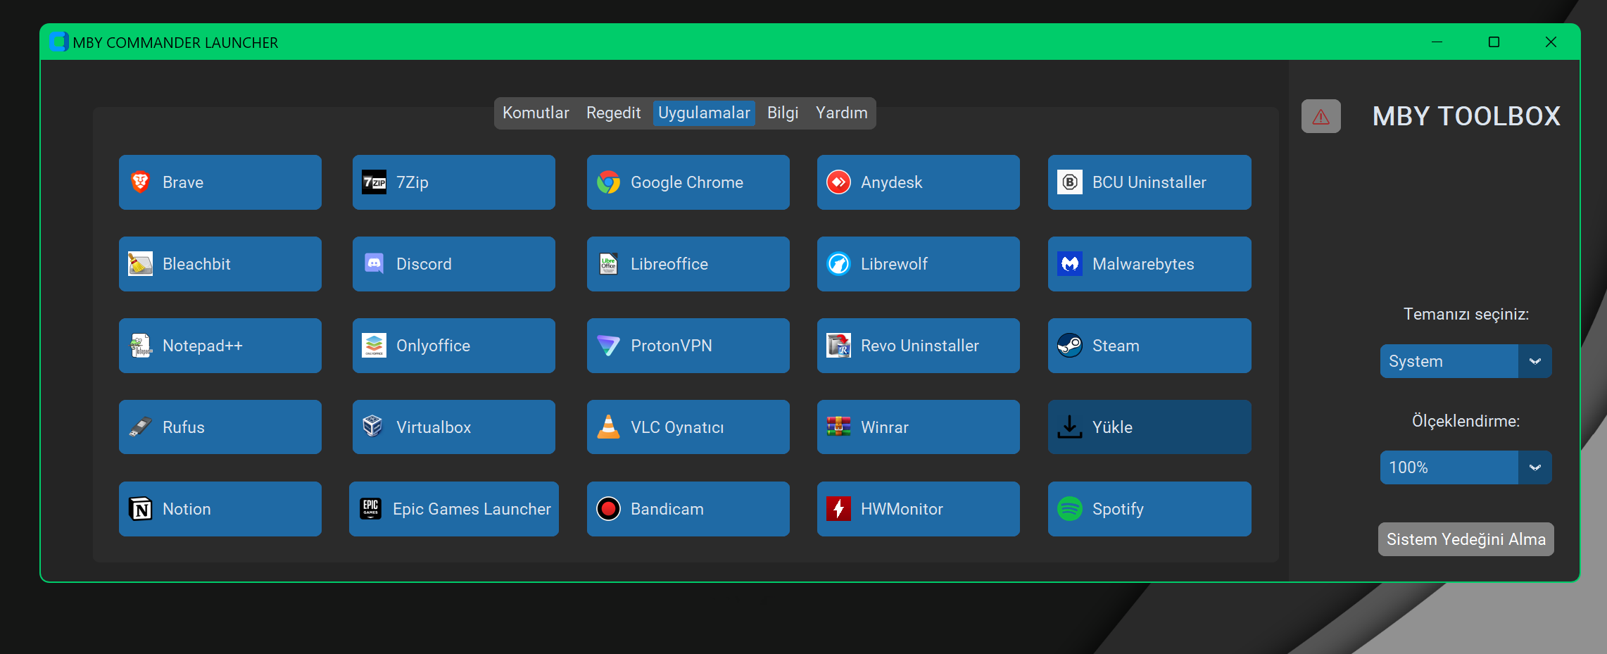The height and width of the screenshot is (654, 1607).
Task: Switch to the Komutlar tab
Action: point(536,113)
